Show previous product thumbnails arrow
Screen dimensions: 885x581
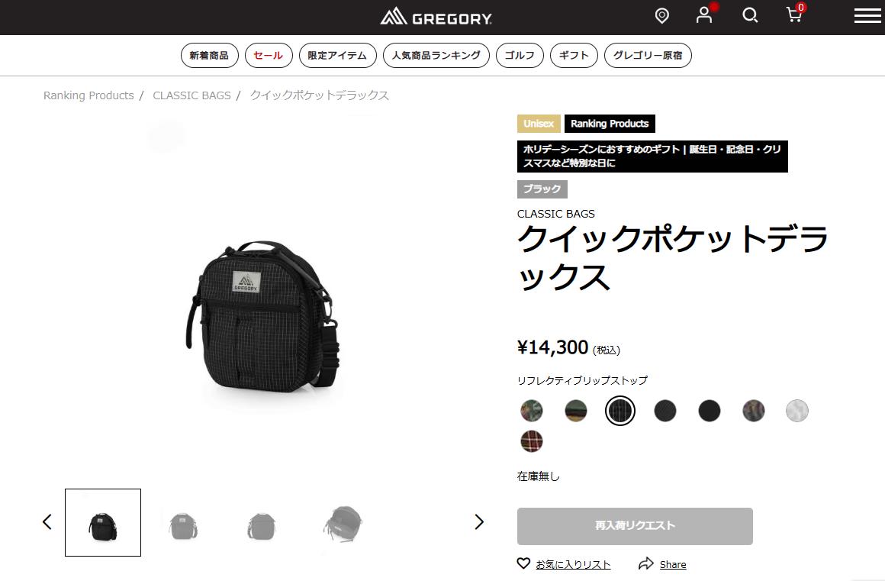click(x=47, y=521)
